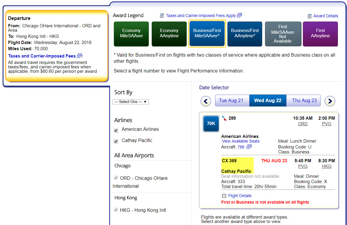347x225 pixels.
Task: Click 'Flight Date: Wednesday, August 22, 2018' text
Action: 50,43
